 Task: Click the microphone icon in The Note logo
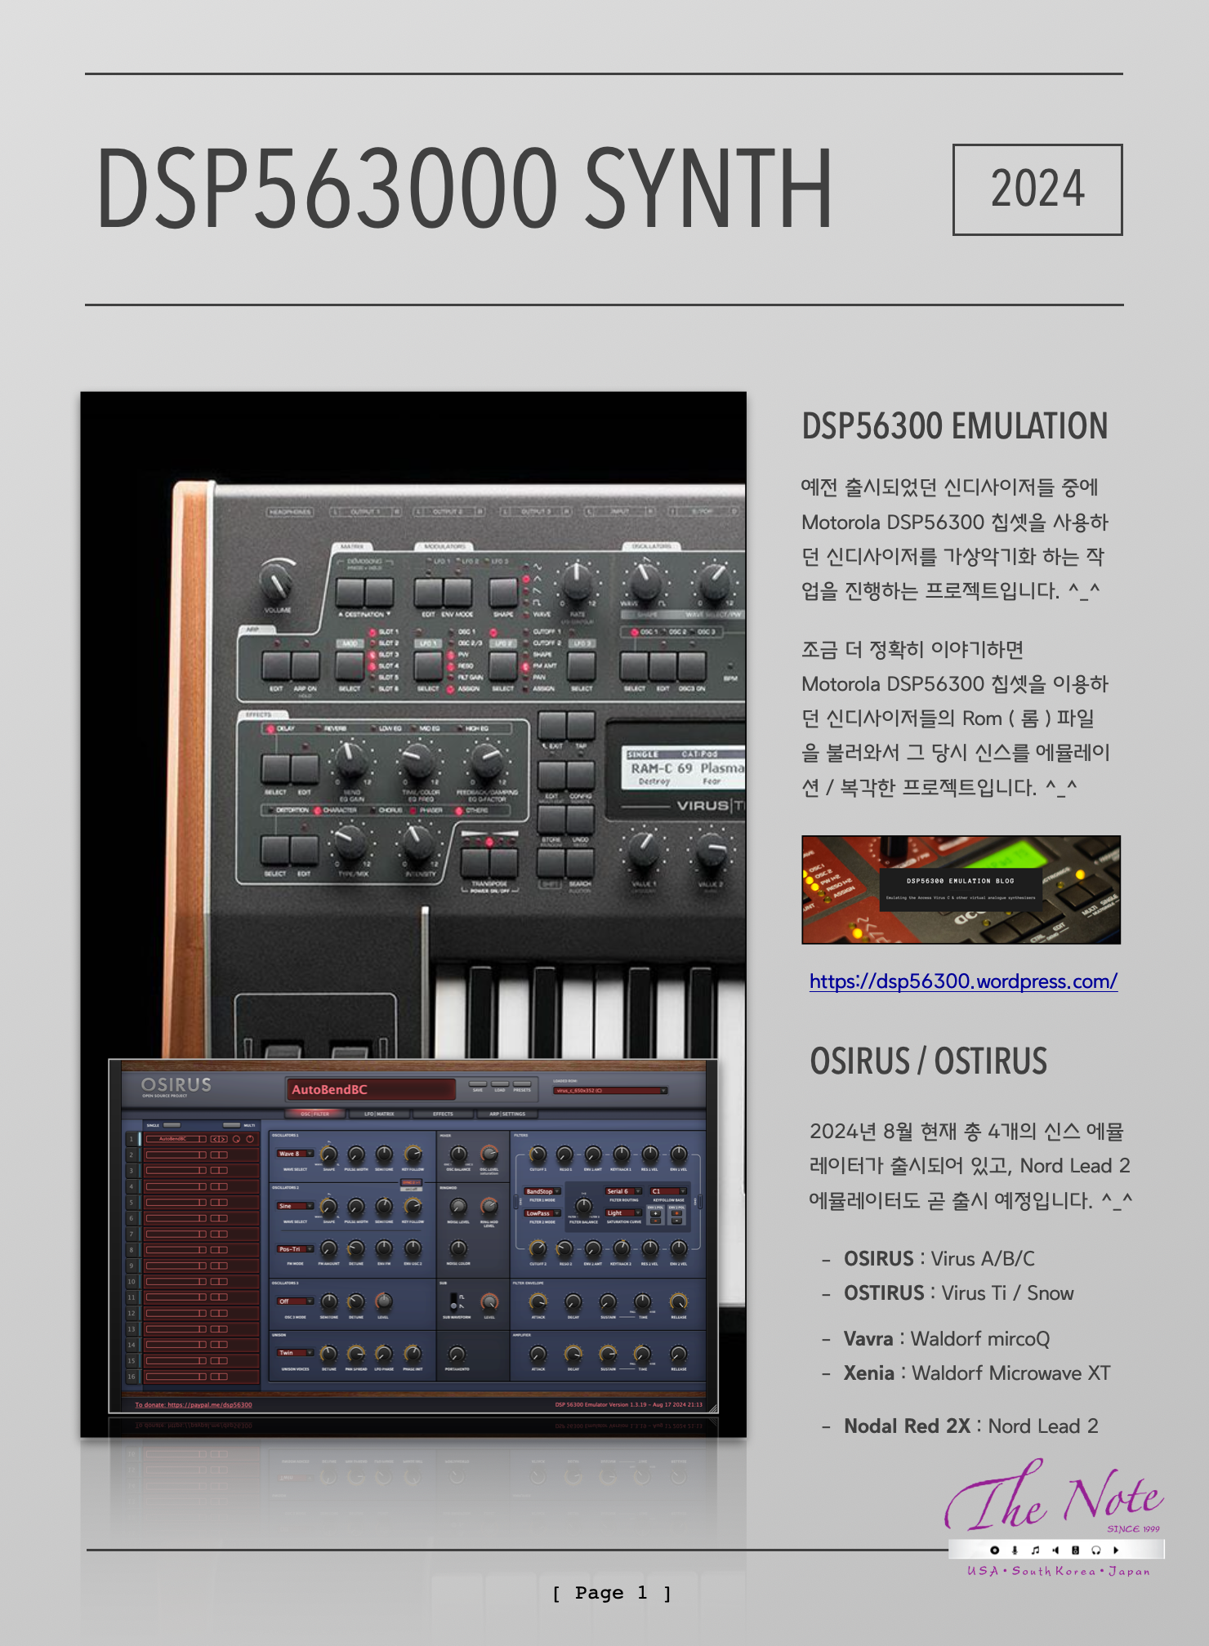coord(1015,1550)
